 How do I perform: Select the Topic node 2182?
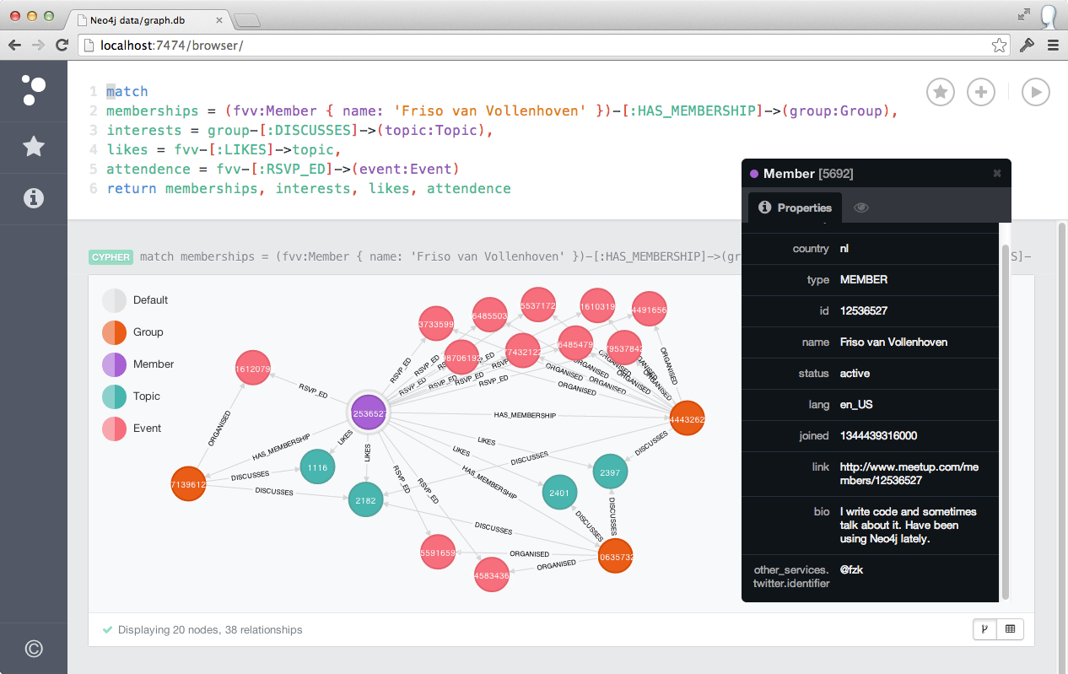click(x=366, y=500)
